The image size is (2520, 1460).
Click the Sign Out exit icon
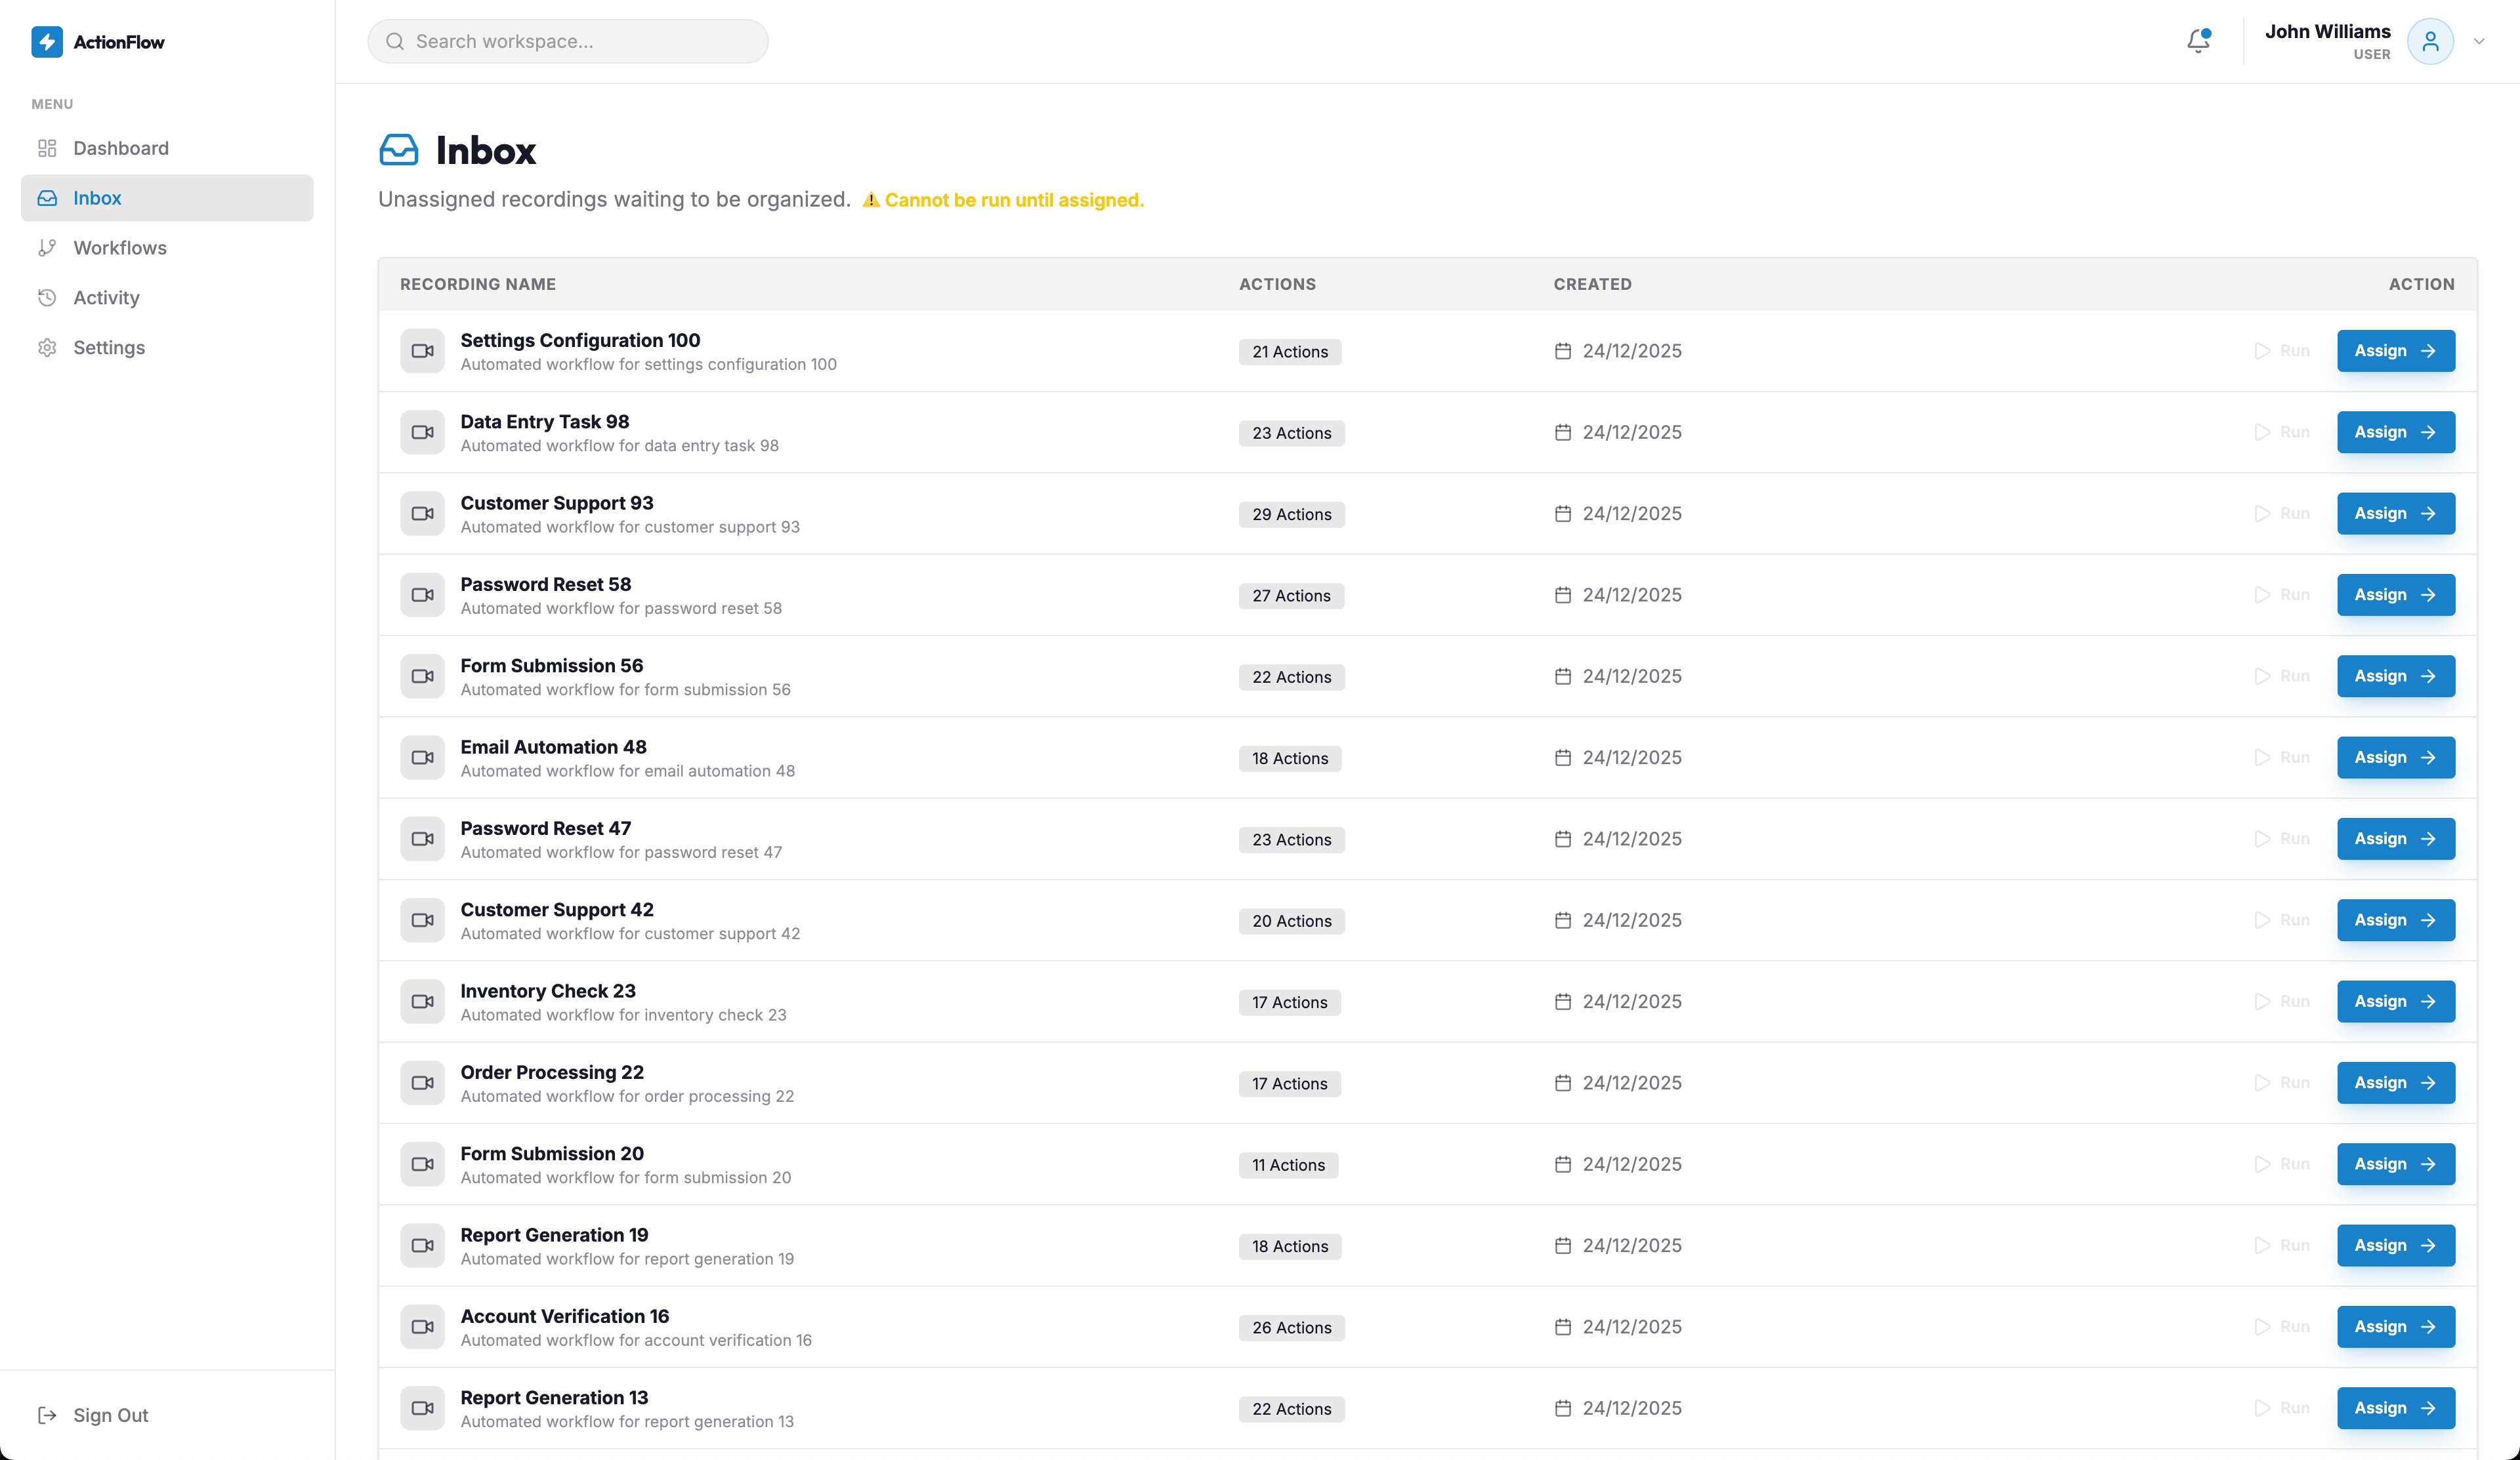47,1414
